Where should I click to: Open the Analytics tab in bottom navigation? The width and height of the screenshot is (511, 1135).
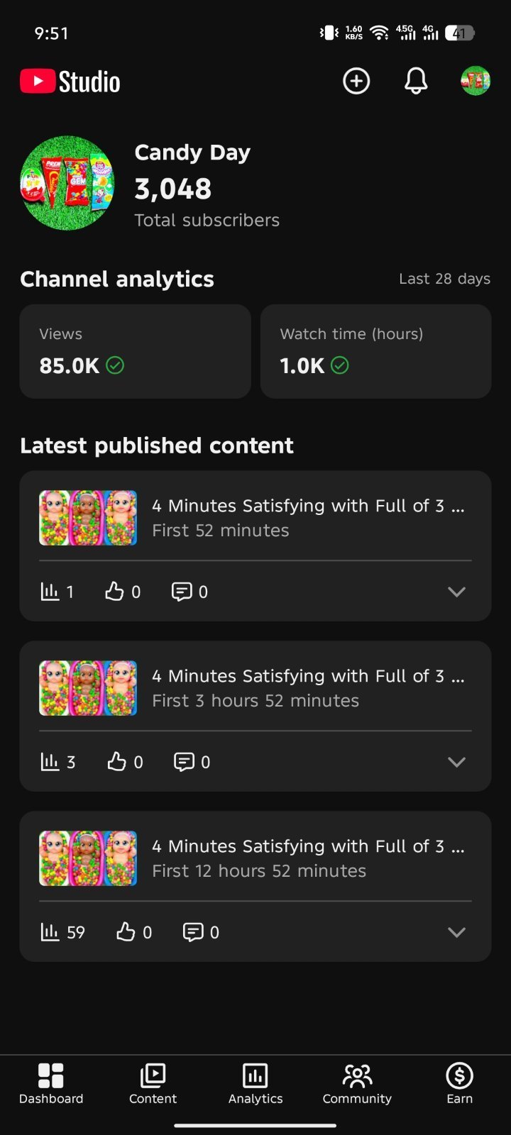255,1084
